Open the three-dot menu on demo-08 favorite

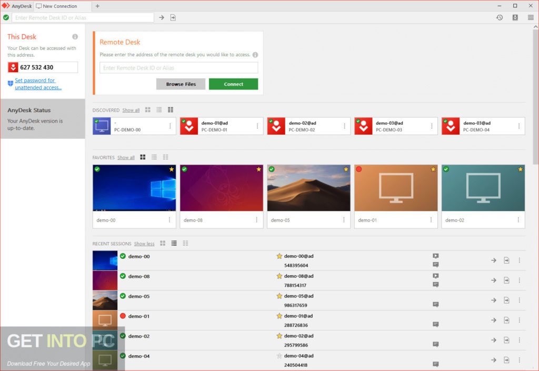(257, 220)
